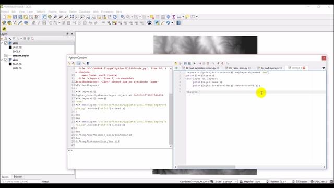Image resolution: width=334 pixels, height=188 pixels.
Task: Click in the Python console input prompt
Action: coord(120,159)
